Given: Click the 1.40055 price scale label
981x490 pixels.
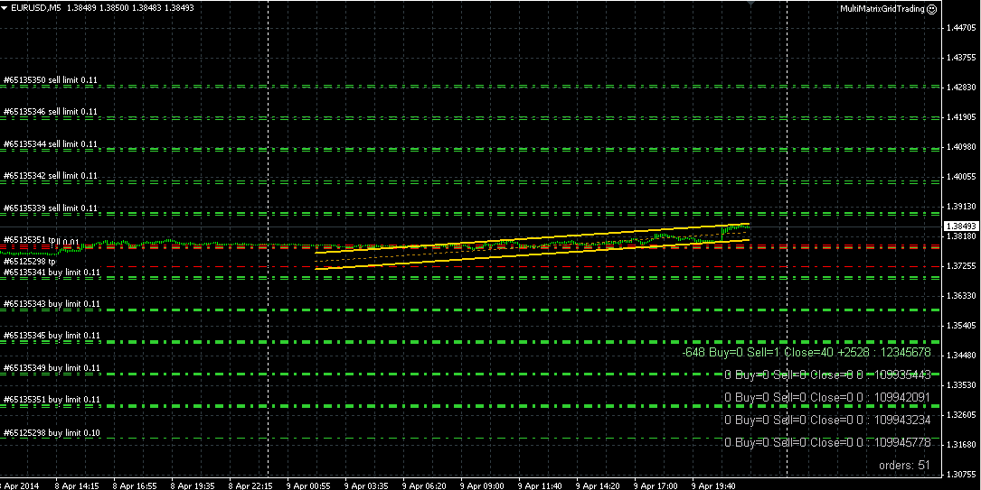Looking at the screenshot, I should (962, 177).
